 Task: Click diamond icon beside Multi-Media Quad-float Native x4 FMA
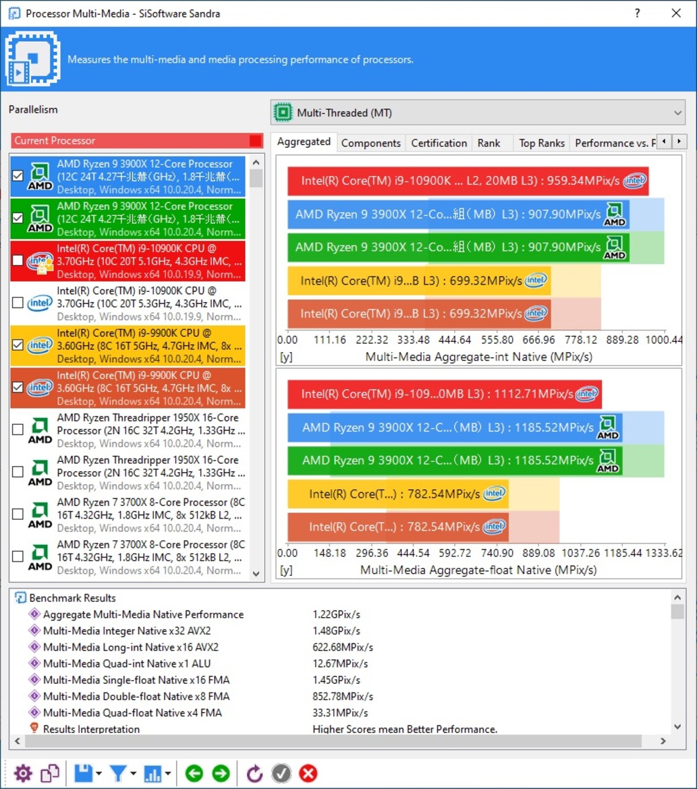(34, 713)
